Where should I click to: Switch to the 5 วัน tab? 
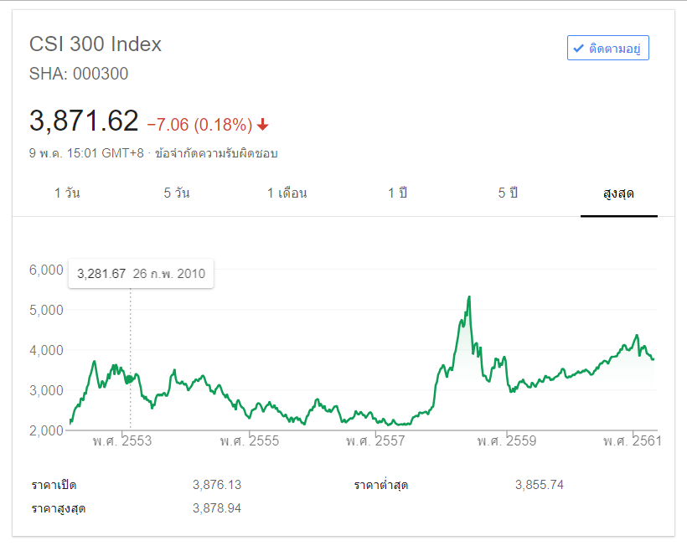pyautogui.click(x=177, y=193)
